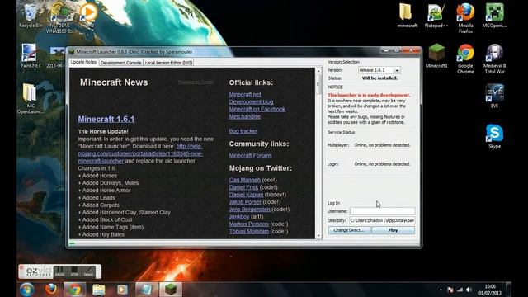
Task: Open the Minecraft Forums link
Action: click(x=250, y=156)
